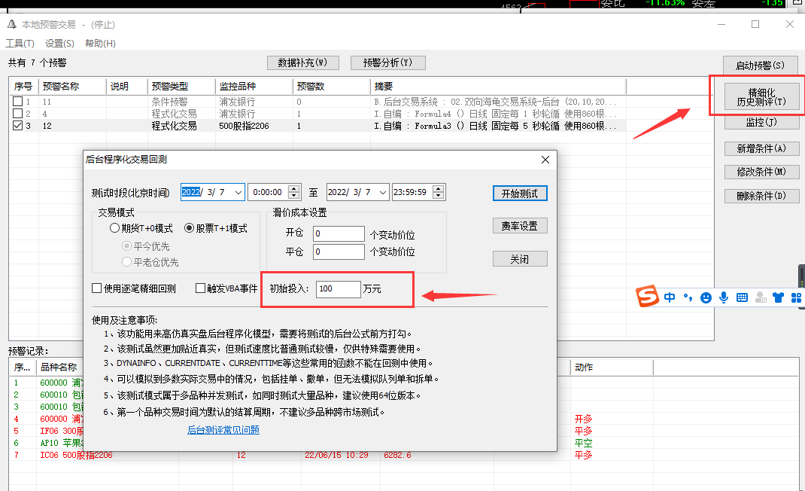Open the end date dropdown calendar
This screenshot has width=805, height=491.
tap(382, 192)
